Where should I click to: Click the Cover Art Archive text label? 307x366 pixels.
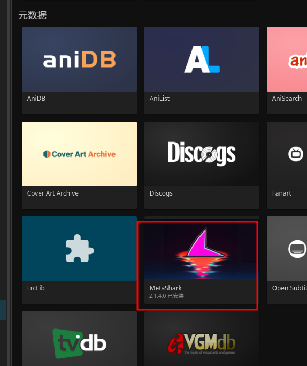(53, 193)
